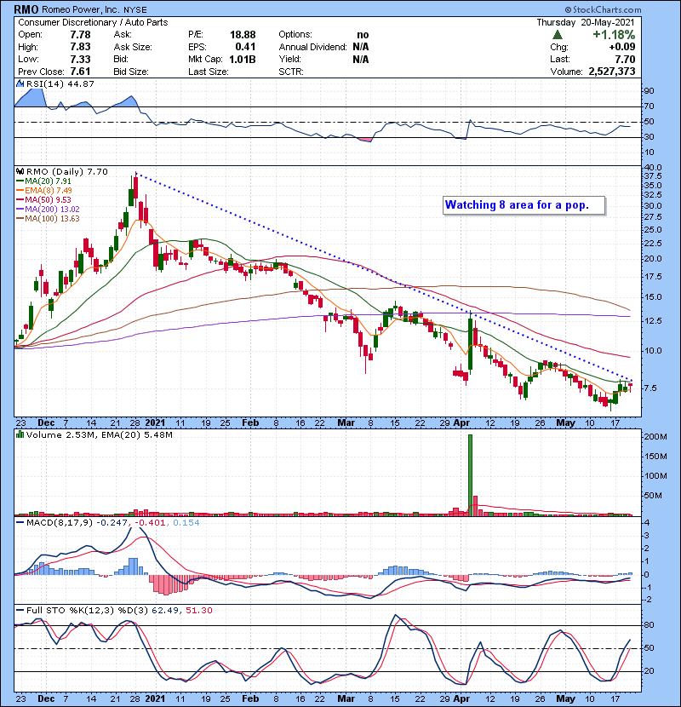Click the date Thursday 20-May-2021
The height and width of the screenshot is (707, 681).
(x=586, y=22)
